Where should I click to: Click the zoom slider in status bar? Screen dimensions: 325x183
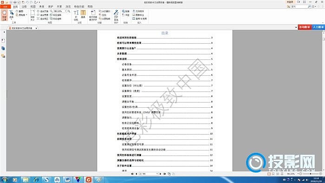pyautogui.click(x=311, y=174)
